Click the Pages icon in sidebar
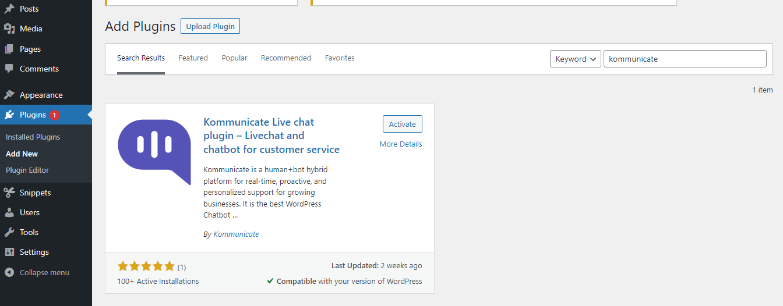The image size is (783, 306). click(x=9, y=49)
